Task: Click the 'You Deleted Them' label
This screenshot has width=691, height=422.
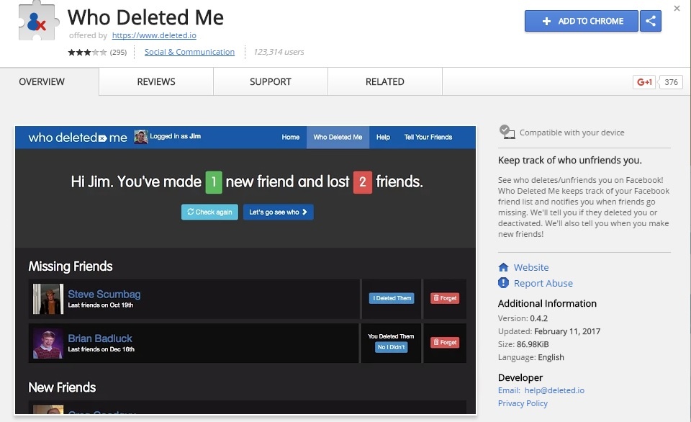Action: coord(391,336)
